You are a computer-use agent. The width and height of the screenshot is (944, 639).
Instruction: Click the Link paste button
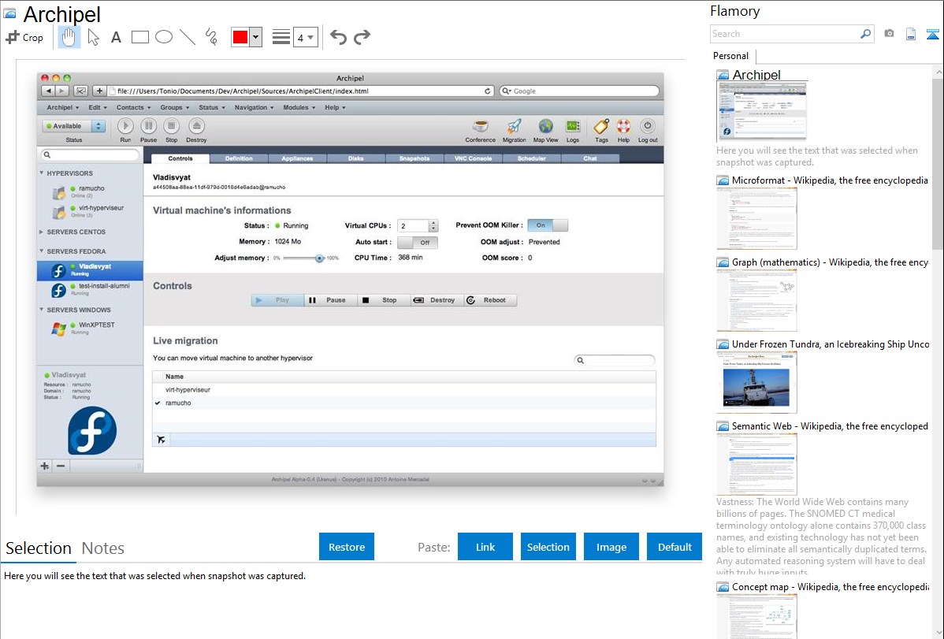click(x=485, y=547)
